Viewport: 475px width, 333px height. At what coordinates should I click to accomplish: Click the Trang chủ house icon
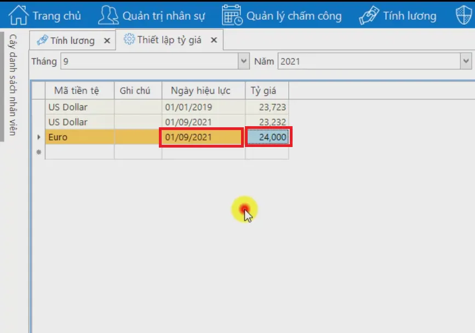pos(19,15)
